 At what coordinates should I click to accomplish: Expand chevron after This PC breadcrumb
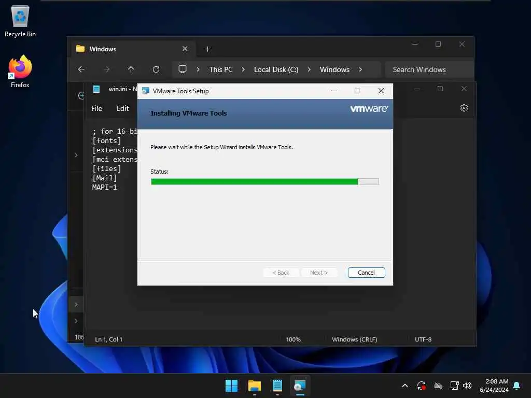pyautogui.click(x=243, y=69)
